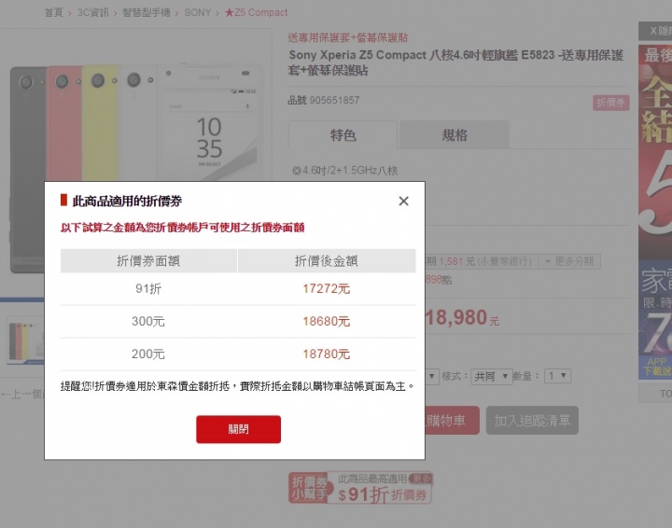Viewport: 672px width, 528px height.
Task: Click 更多 on coupon helper banner
Action: coord(421,479)
